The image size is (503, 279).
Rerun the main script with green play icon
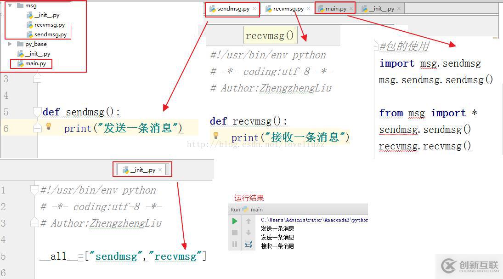pos(235,221)
